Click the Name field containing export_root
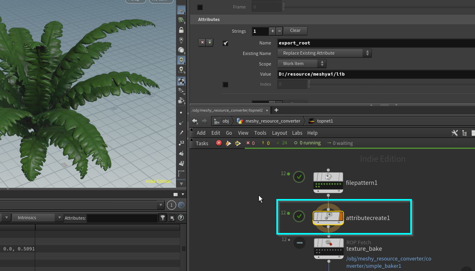The image size is (475, 271). click(x=376, y=43)
